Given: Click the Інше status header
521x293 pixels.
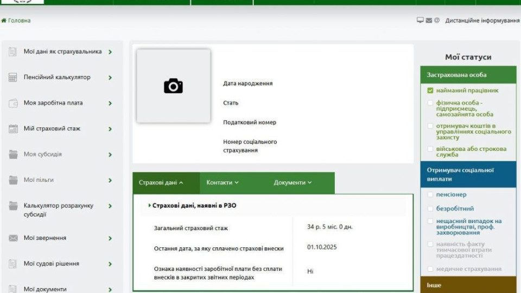Looking at the screenshot, I should 468,285.
